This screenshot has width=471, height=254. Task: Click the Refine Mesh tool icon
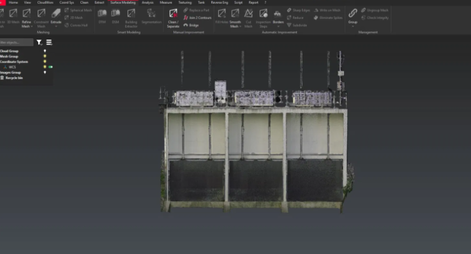pyautogui.click(x=26, y=13)
